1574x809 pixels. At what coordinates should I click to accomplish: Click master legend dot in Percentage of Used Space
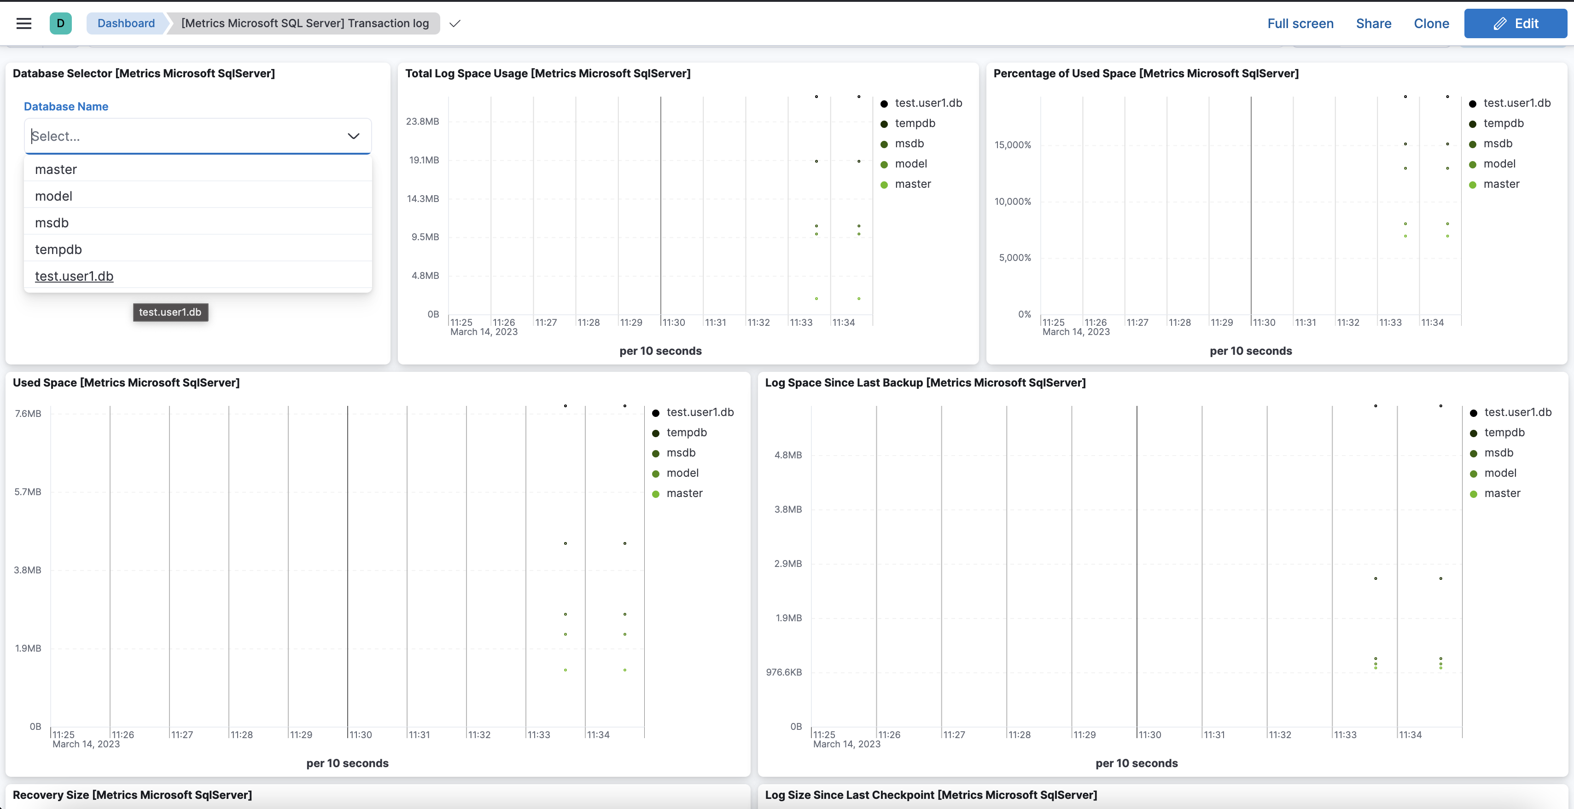coord(1473,185)
